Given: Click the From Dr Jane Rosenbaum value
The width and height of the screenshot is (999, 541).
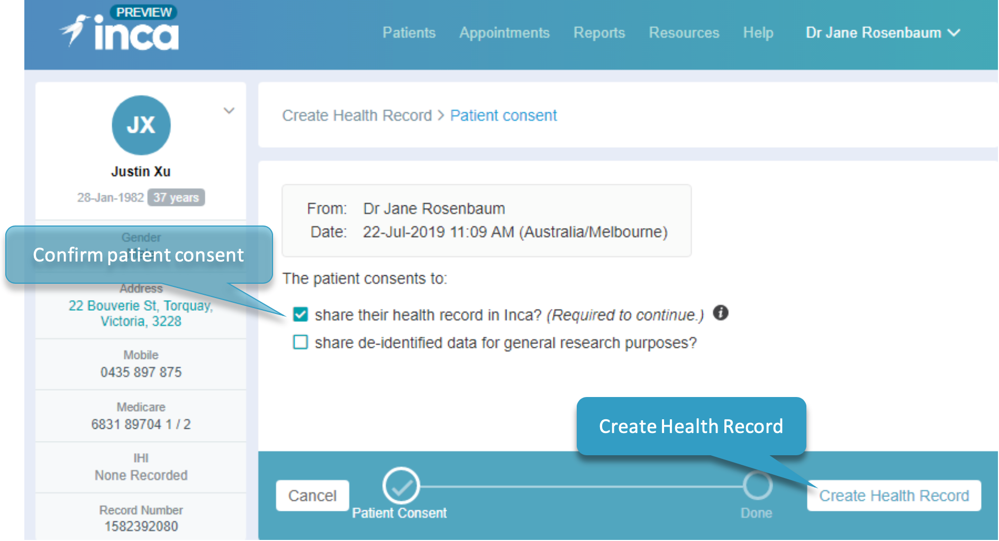Looking at the screenshot, I should tap(434, 209).
